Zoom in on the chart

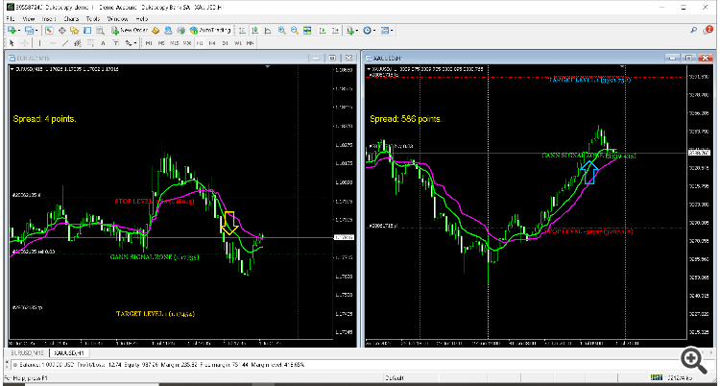(x=281, y=31)
